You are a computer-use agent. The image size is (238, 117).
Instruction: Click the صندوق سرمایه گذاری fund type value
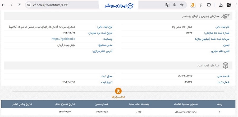[42, 27]
